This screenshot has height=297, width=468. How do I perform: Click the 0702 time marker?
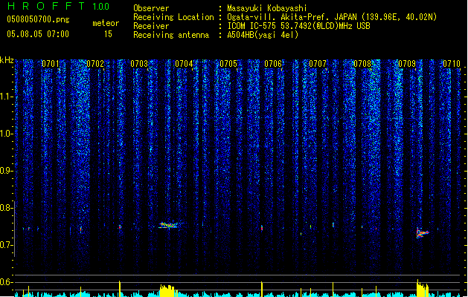(95, 64)
